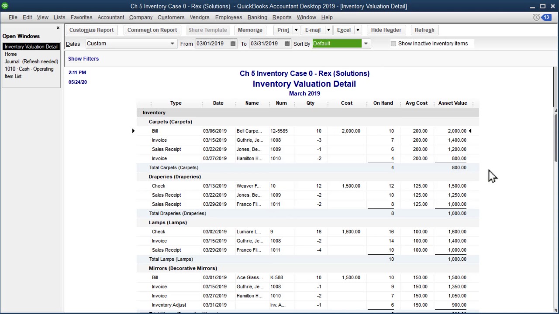
Task: Select Journal (Refresh needed) window
Action: coord(31,61)
